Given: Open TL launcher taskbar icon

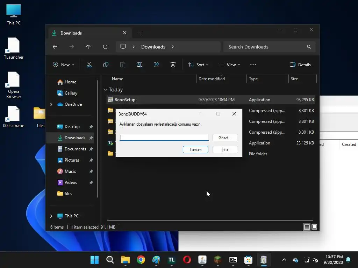Looking at the screenshot, I should (x=171, y=260).
